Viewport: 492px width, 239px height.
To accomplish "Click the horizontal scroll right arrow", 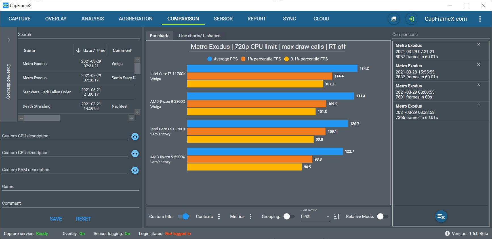I will (x=131, y=118).
